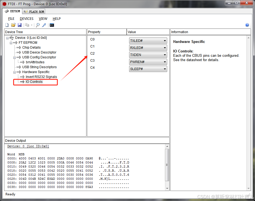255x201 pixels.
Task: Open the dropdown arrow beside the copy icon
Action: tap(32, 25)
